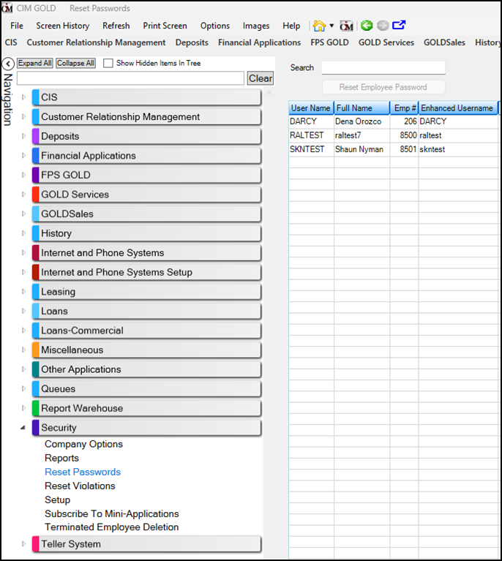Click Print Screen in the menu bar

165,26
